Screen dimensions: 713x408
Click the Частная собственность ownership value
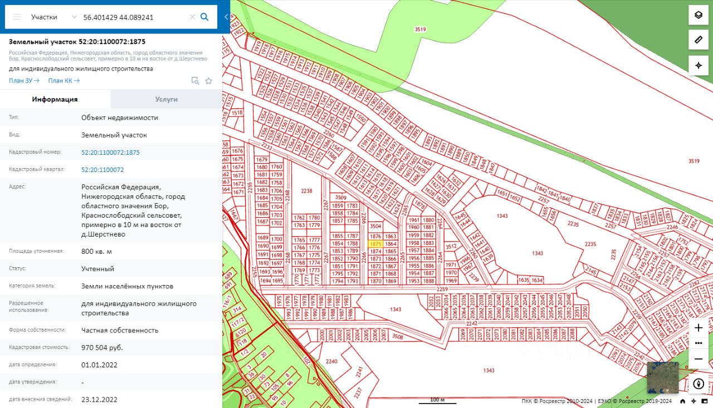pos(120,330)
